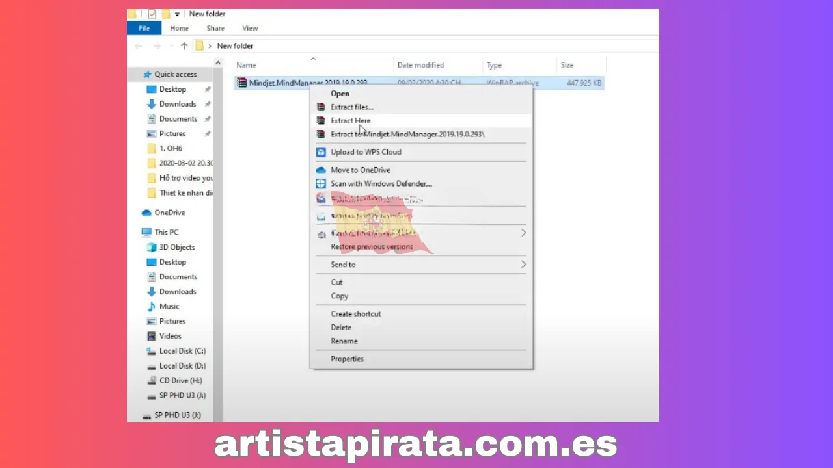The width and height of the screenshot is (833, 468).
Task: Click Create shortcut in context menu
Action: coord(356,314)
